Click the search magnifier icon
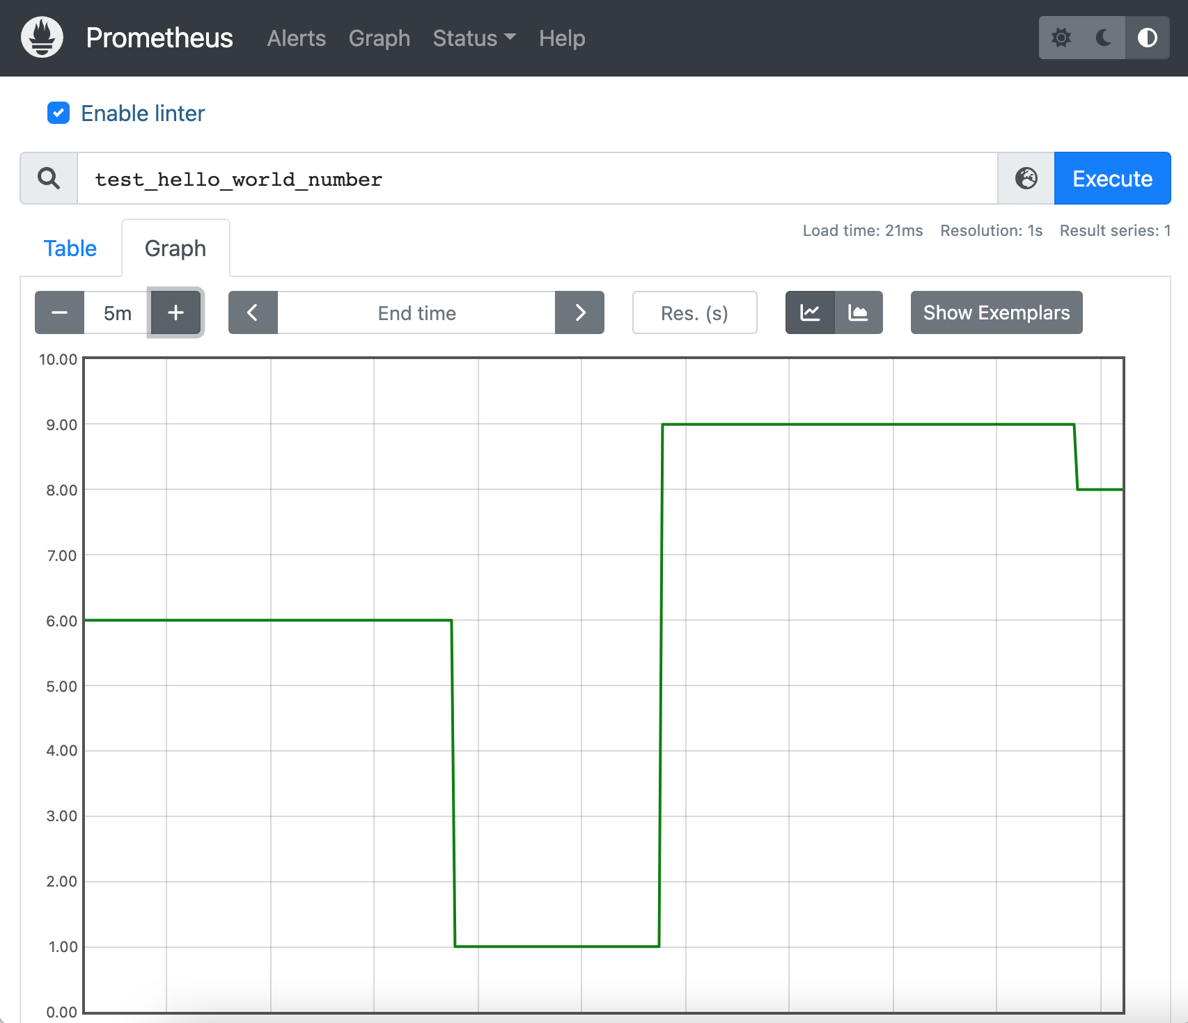The width and height of the screenshot is (1188, 1023). tap(49, 179)
